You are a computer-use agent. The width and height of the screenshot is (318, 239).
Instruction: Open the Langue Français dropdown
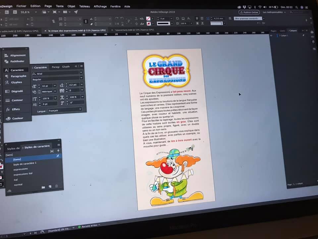point(80,109)
